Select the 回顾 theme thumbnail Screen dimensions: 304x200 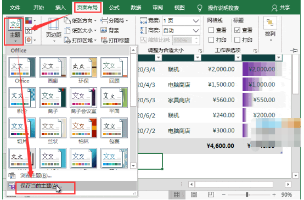(114, 67)
